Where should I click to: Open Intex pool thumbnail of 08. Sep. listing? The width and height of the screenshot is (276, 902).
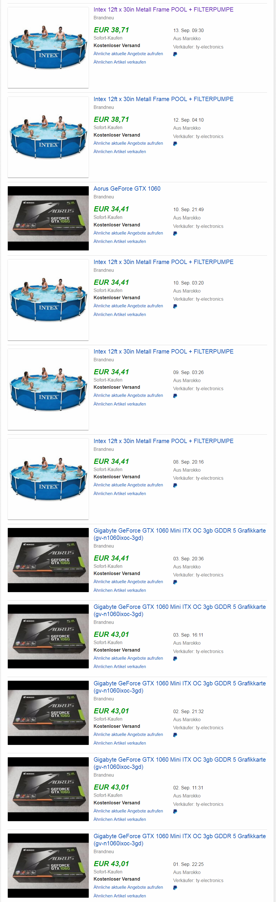pos(48,479)
